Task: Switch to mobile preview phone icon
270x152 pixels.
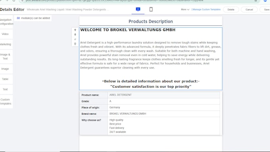Action: 151,9
